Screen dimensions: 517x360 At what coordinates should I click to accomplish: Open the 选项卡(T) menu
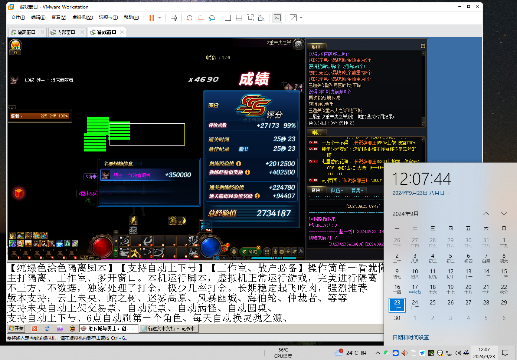point(108,17)
